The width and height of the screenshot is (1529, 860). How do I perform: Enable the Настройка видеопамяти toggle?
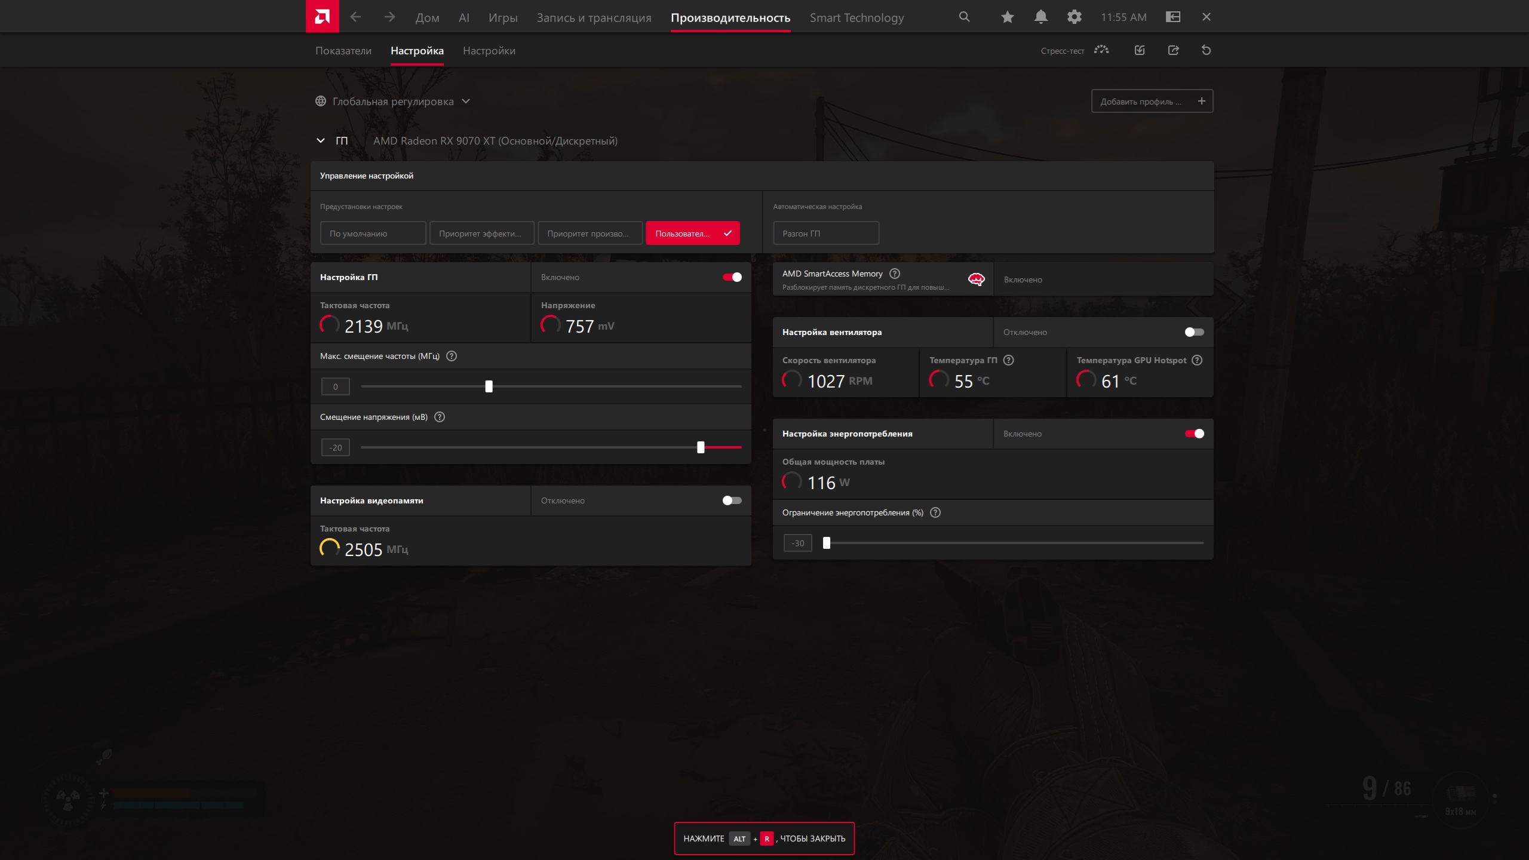tap(732, 500)
